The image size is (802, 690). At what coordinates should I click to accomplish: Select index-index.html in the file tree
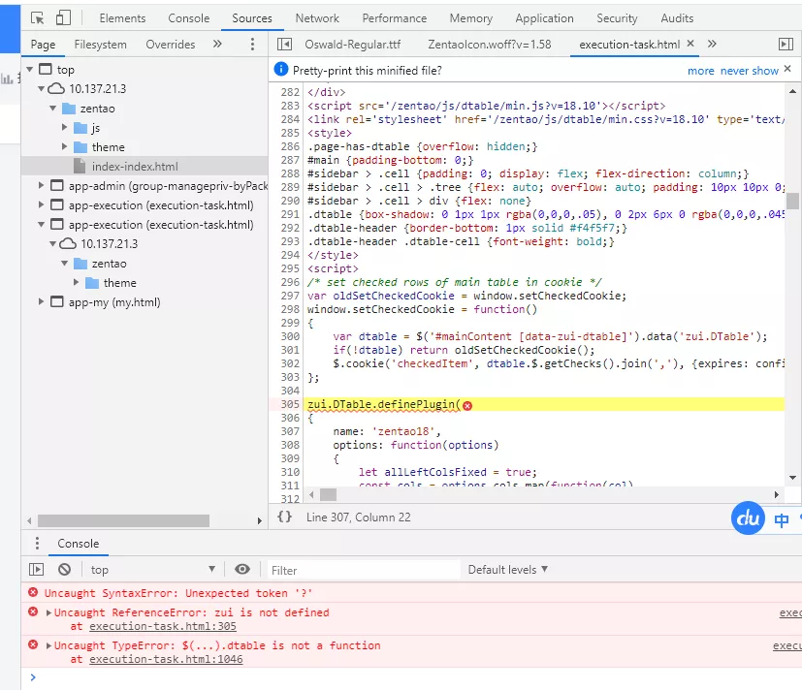pyautogui.click(x=135, y=167)
